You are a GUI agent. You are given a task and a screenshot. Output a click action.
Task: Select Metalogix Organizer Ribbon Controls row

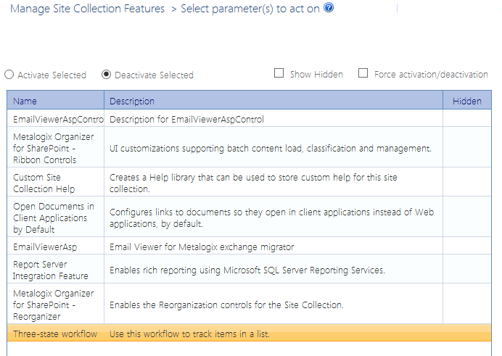(x=54, y=148)
